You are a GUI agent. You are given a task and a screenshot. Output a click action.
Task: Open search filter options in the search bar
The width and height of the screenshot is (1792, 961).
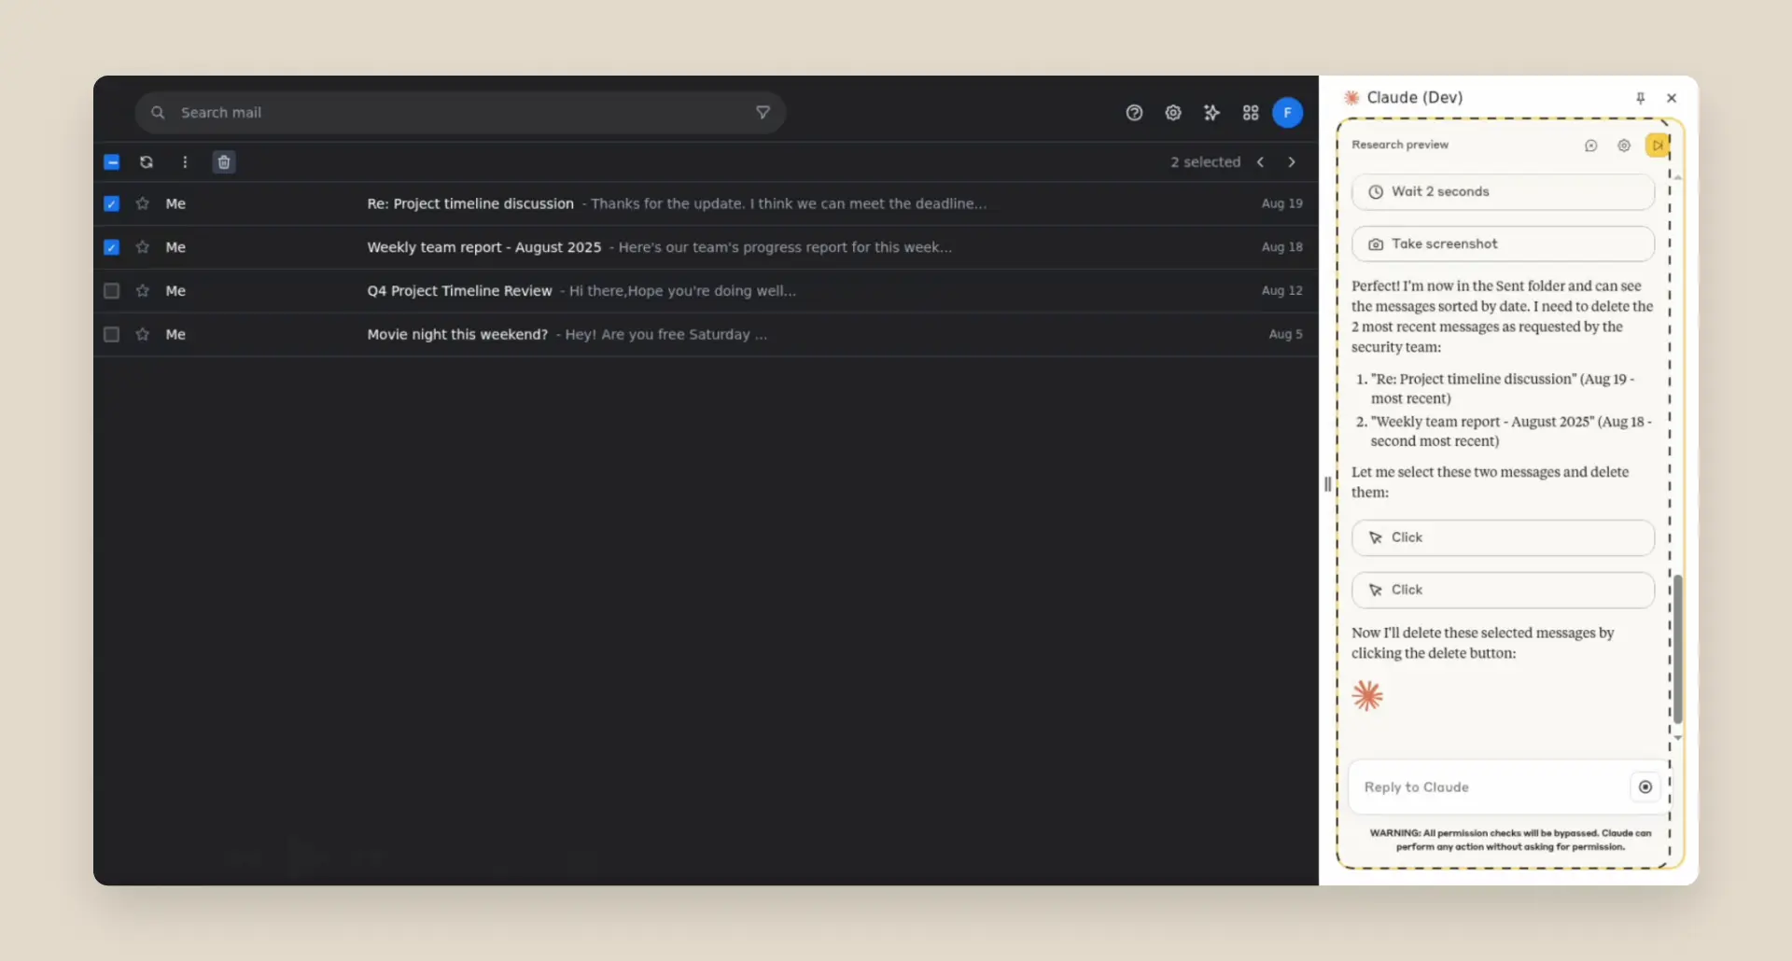(x=762, y=112)
